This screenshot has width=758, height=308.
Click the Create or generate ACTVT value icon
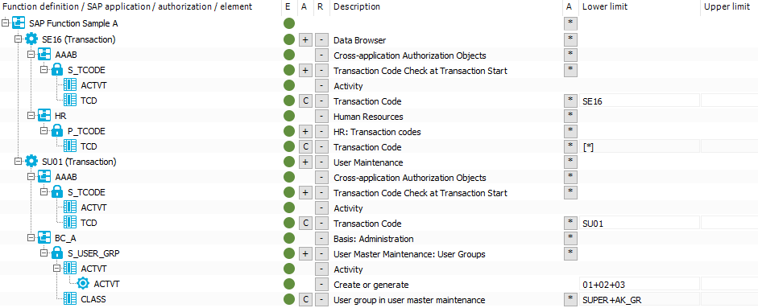tap(83, 284)
